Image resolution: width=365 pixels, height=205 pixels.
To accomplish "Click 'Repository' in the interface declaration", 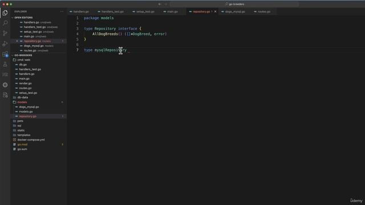I will 105,28.
